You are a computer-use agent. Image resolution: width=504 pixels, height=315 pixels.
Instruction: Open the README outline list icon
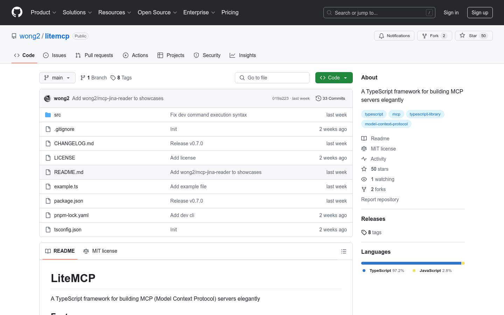coord(344,251)
